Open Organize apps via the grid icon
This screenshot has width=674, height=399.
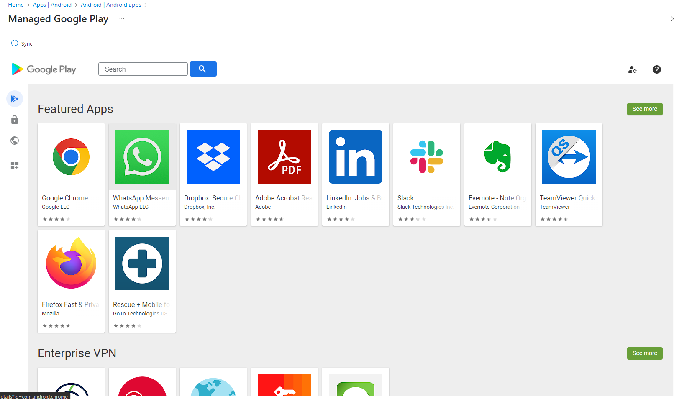[x=15, y=165]
